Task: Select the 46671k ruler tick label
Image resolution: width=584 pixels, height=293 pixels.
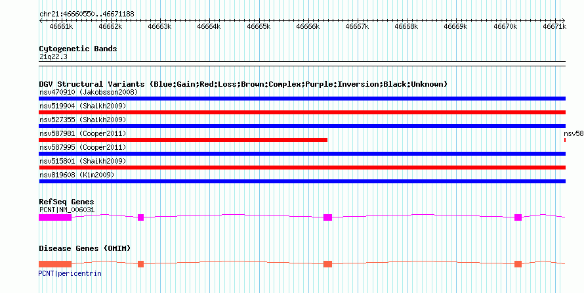Action: (x=554, y=27)
